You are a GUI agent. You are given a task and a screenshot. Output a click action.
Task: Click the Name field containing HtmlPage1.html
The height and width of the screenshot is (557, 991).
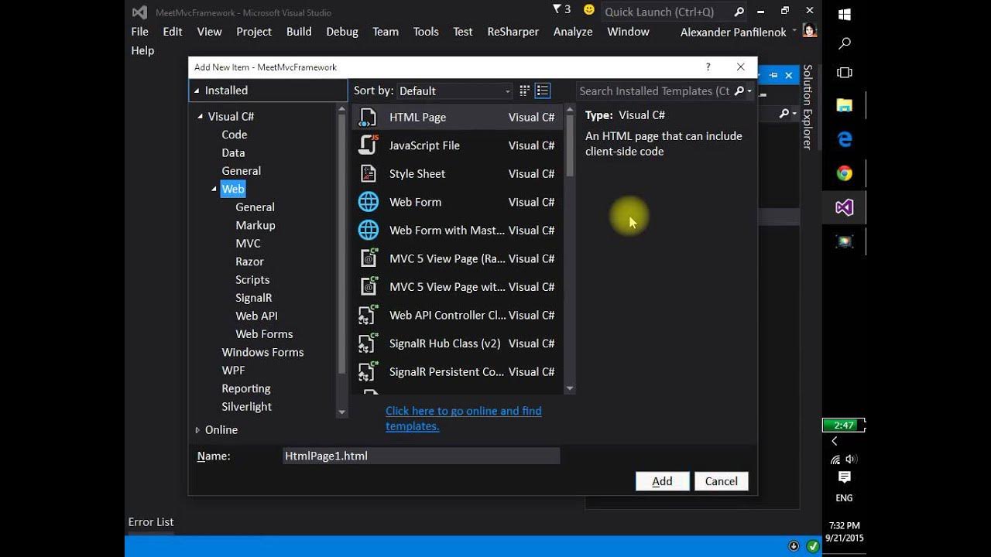click(421, 456)
